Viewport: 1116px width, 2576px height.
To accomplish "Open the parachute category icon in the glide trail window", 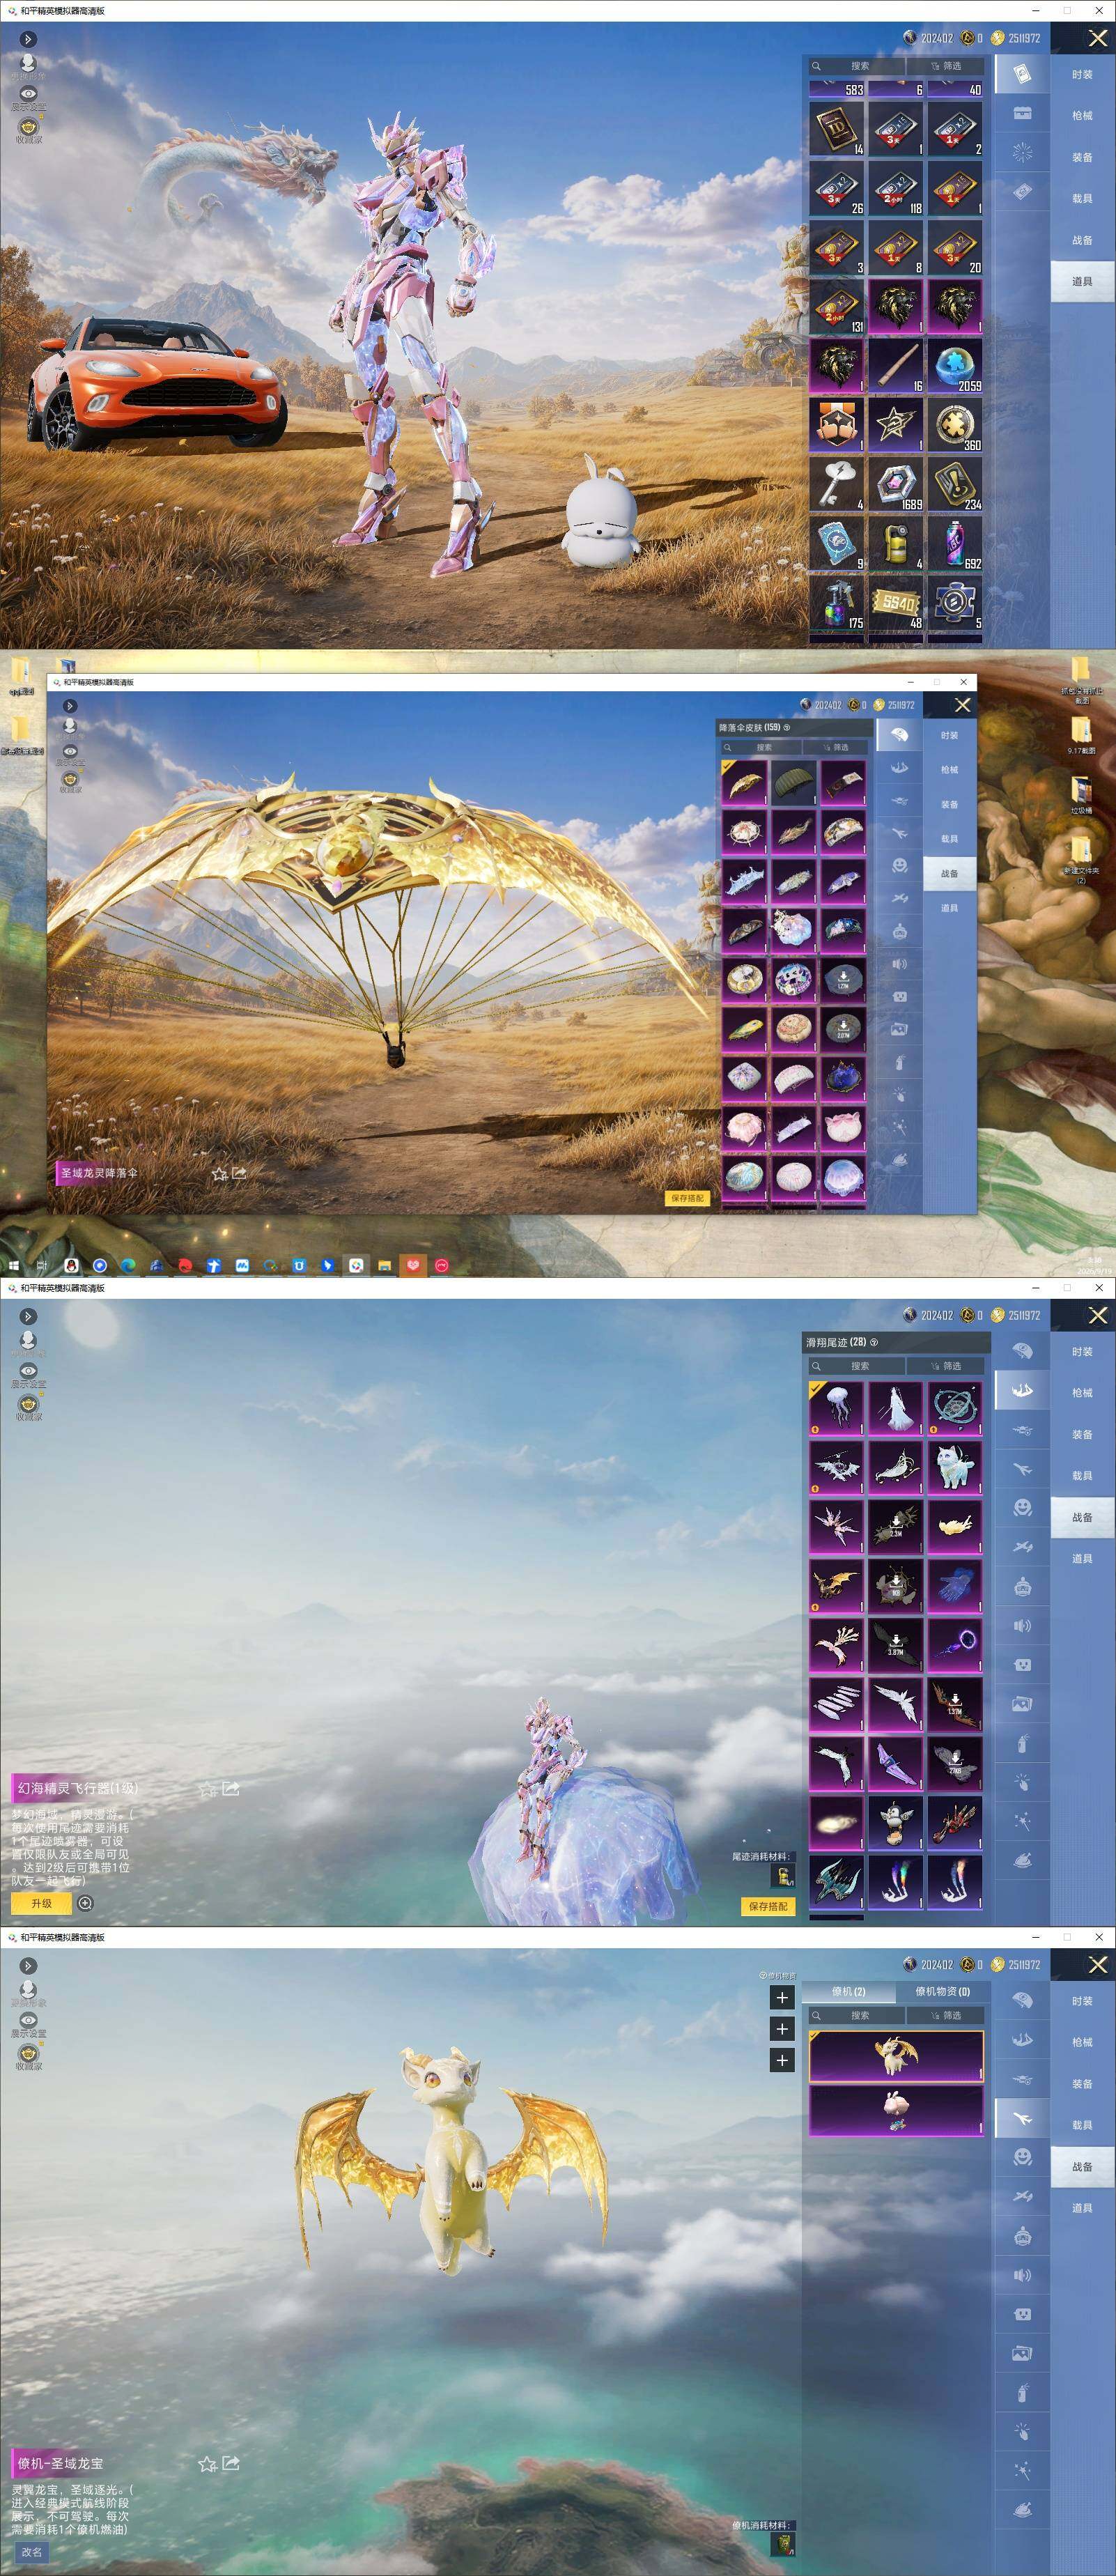I will coord(1022,1352).
